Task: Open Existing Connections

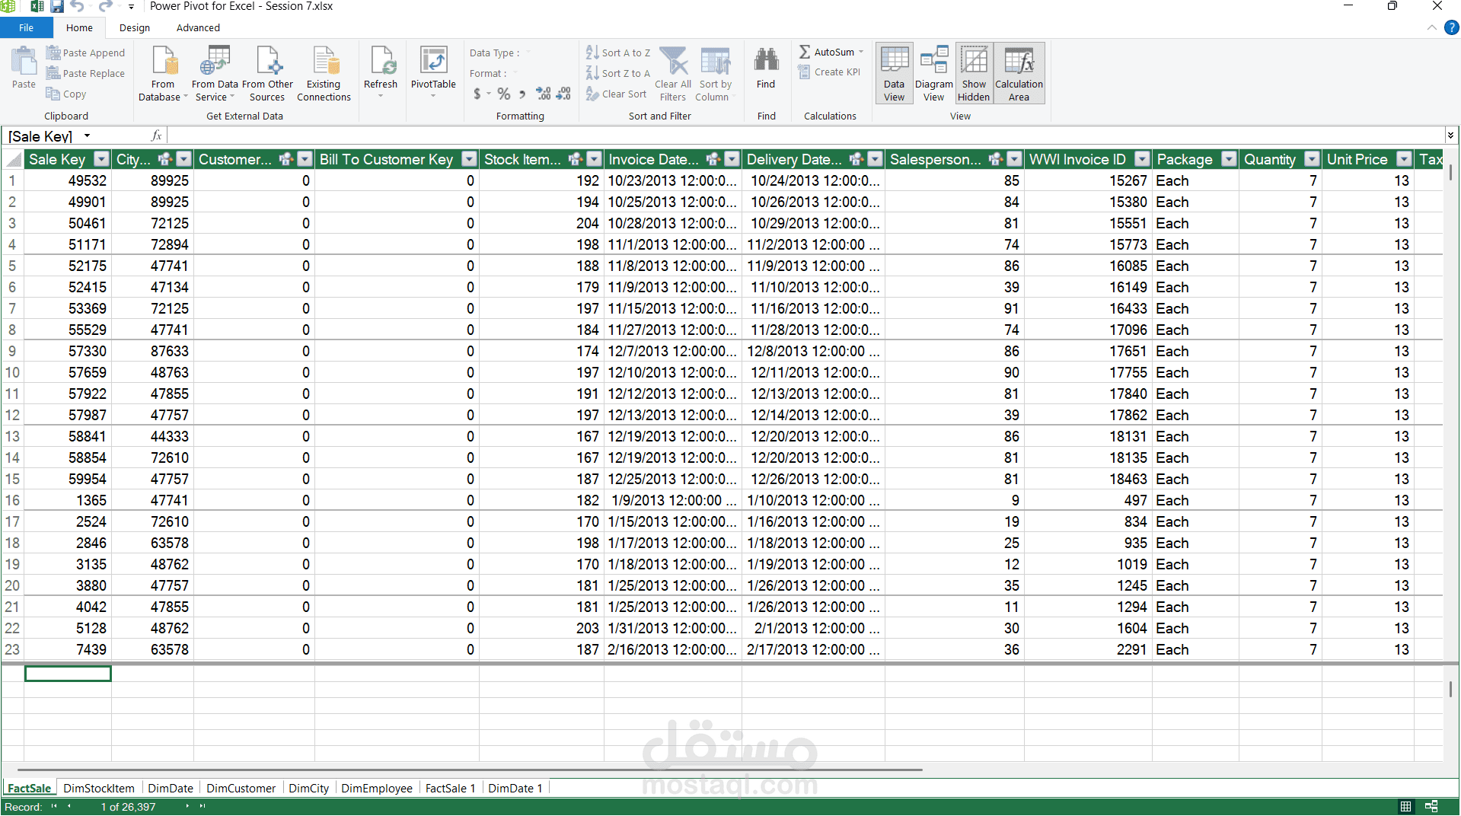Action: (324, 73)
